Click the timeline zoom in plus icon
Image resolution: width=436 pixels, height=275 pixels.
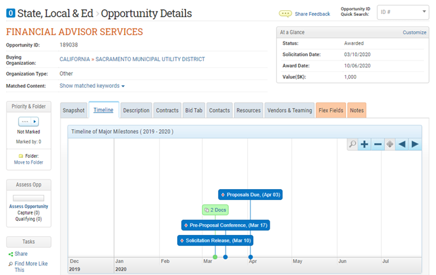pos(365,144)
